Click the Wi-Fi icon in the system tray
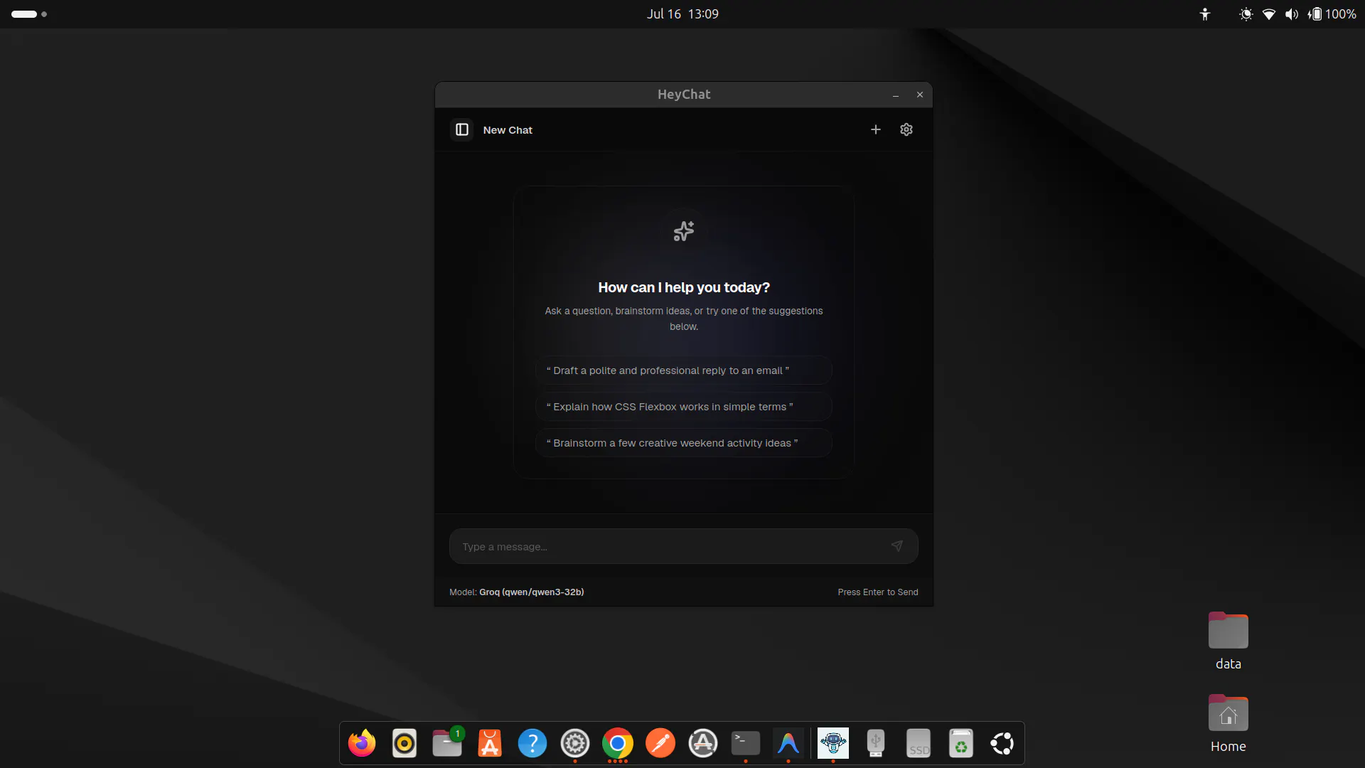 click(x=1269, y=14)
